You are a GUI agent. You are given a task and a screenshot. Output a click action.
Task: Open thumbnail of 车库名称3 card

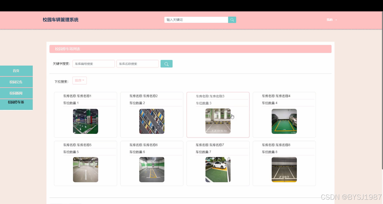218,121
